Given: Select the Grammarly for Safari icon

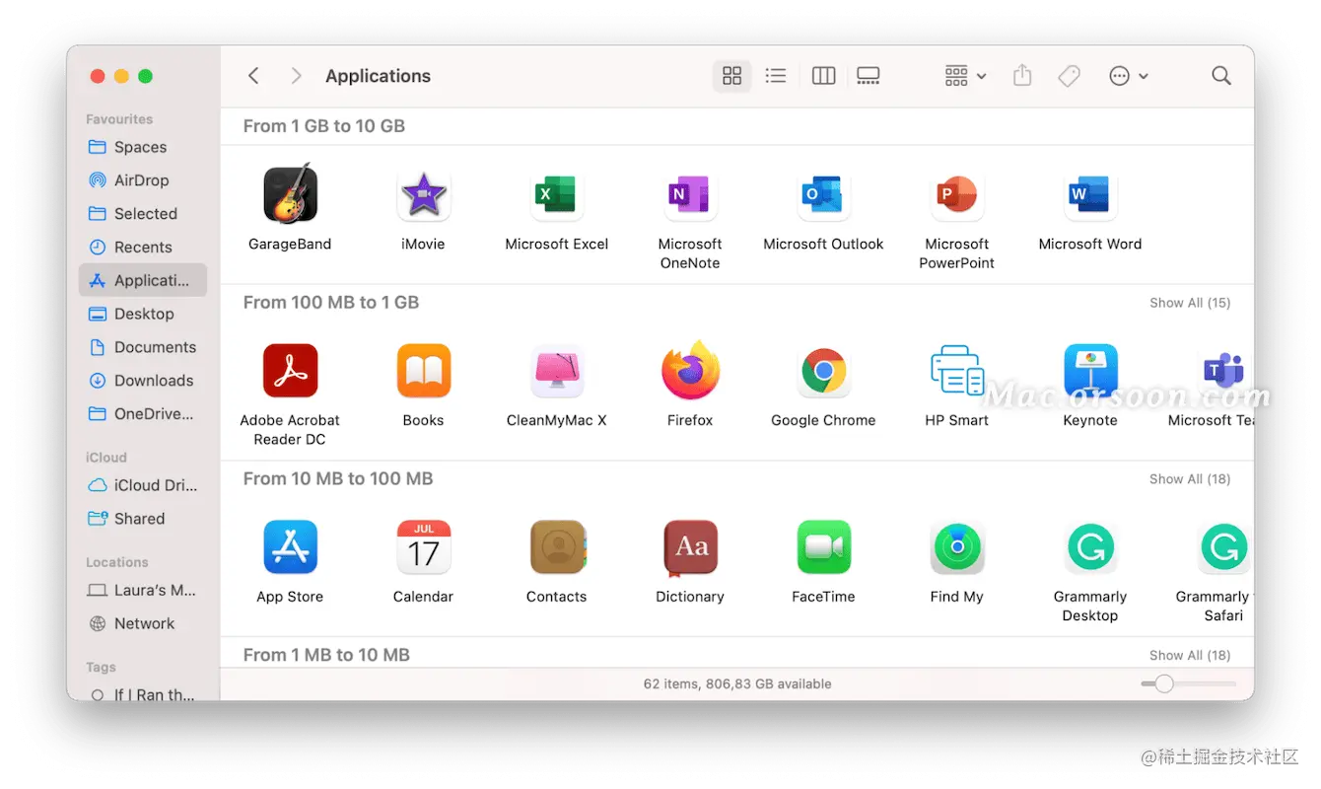Looking at the screenshot, I should pyautogui.click(x=1223, y=547).
